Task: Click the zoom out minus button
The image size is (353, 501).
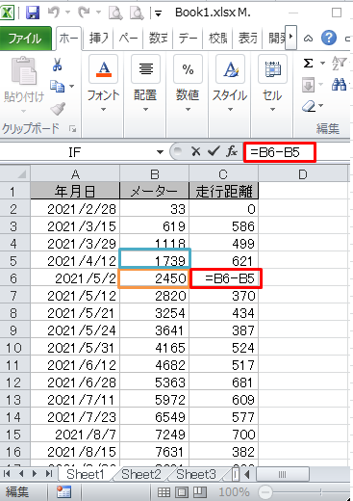Action: click(265, 491)
